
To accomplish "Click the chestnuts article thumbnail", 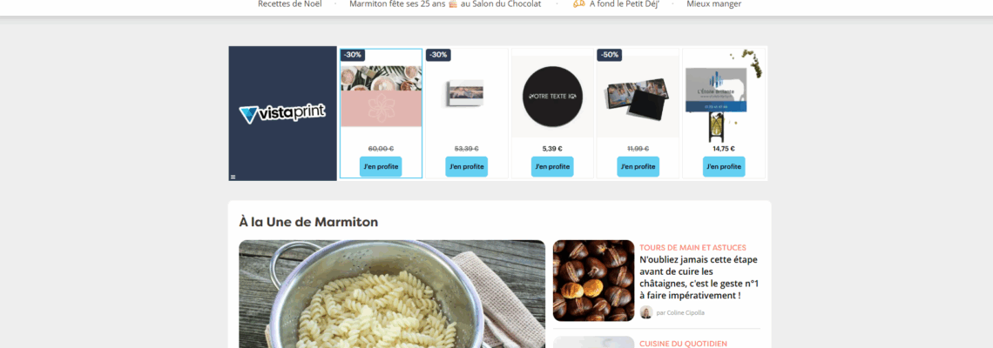I will pyautogui.click(x=593, y=280).
